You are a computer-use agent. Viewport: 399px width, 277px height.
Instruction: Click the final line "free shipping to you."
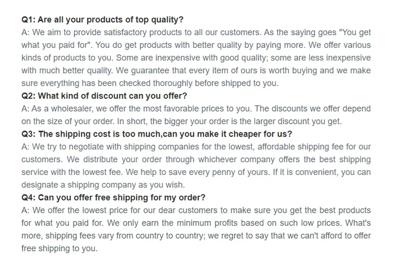[60, 249]
